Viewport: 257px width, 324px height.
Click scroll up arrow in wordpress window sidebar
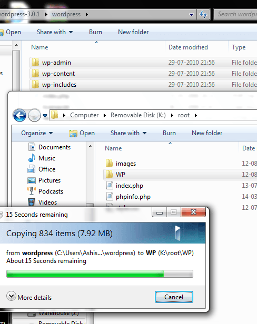coord(16,45)
